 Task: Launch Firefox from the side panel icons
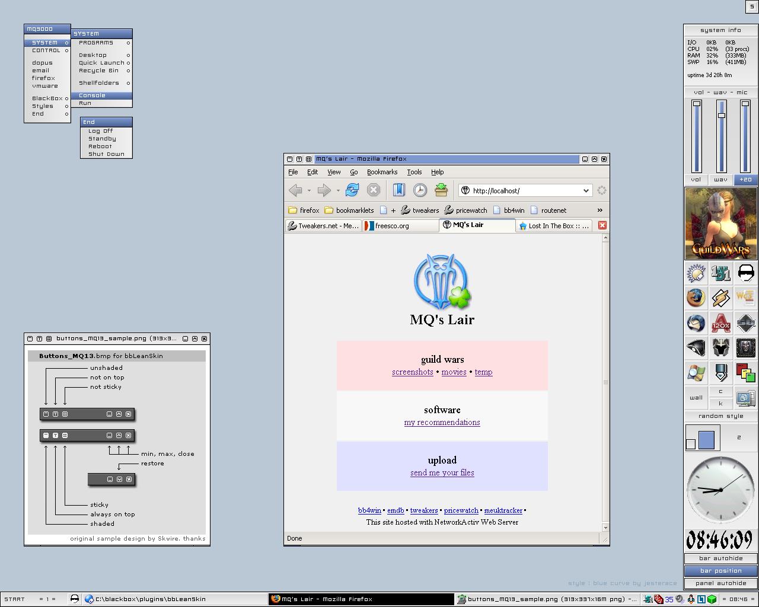[x=696, y=298]
